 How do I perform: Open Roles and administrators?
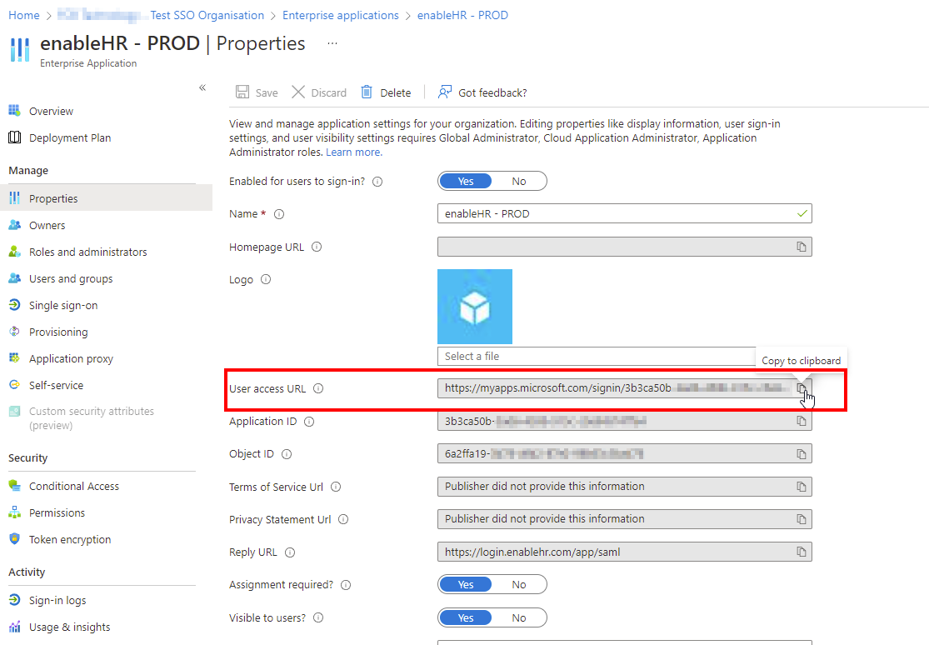(87, 252)
